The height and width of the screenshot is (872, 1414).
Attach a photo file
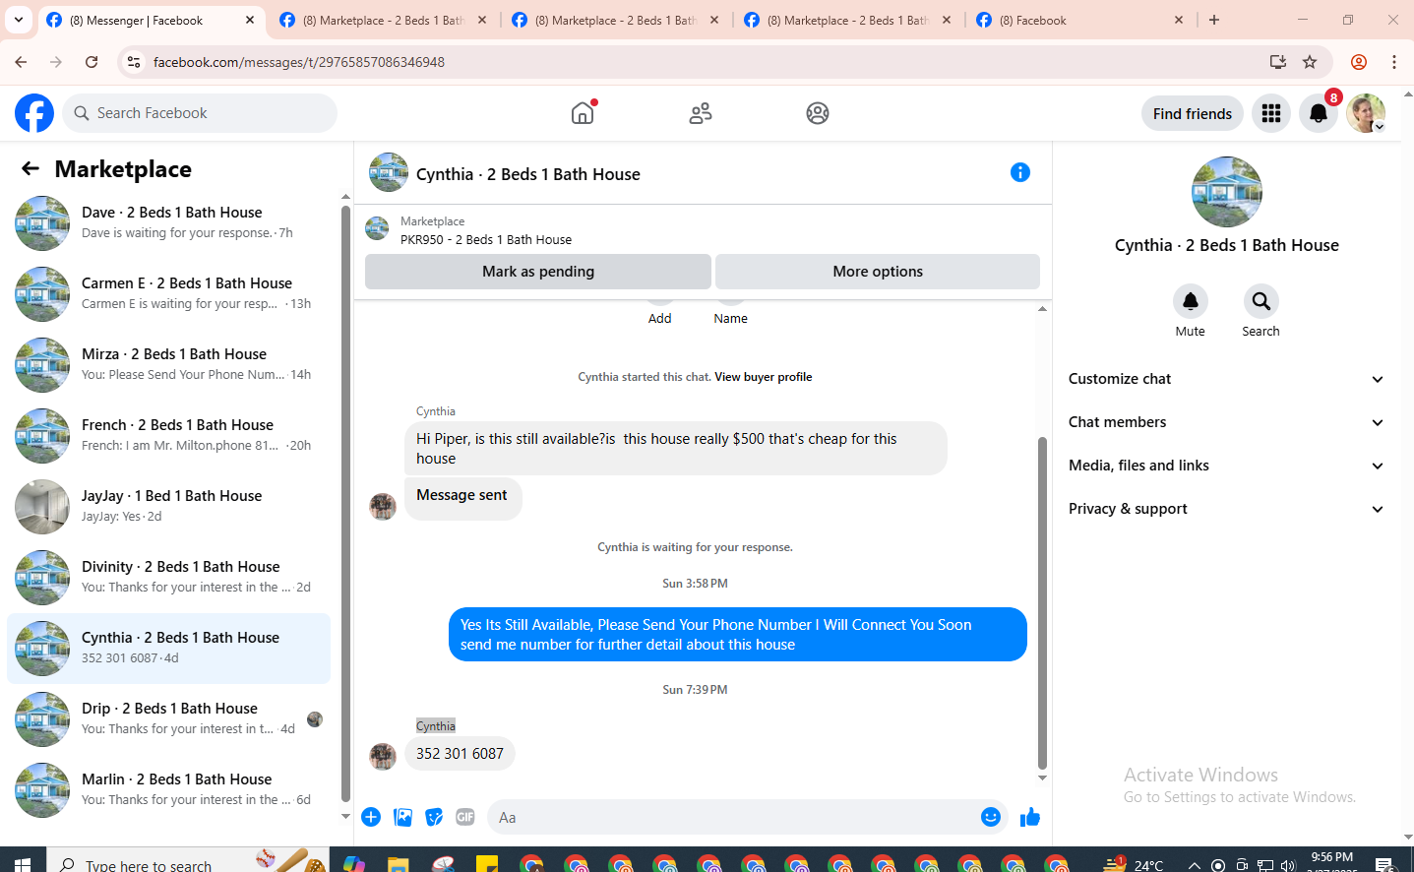[402, 817]
